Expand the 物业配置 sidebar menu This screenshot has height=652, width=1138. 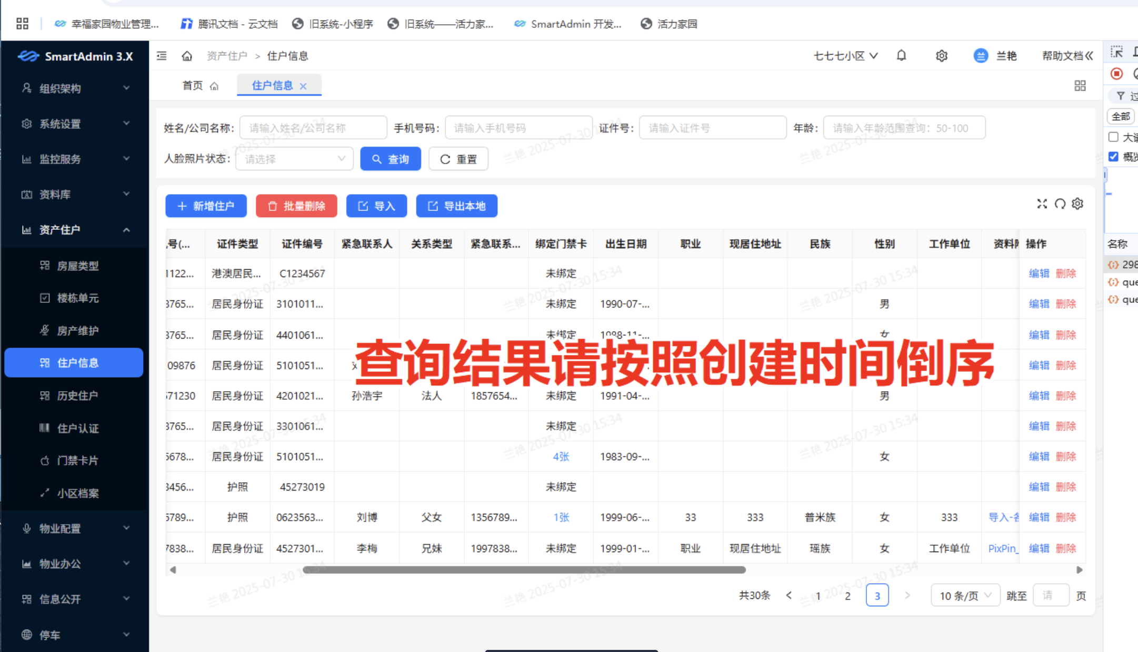[x=74, y=528]
